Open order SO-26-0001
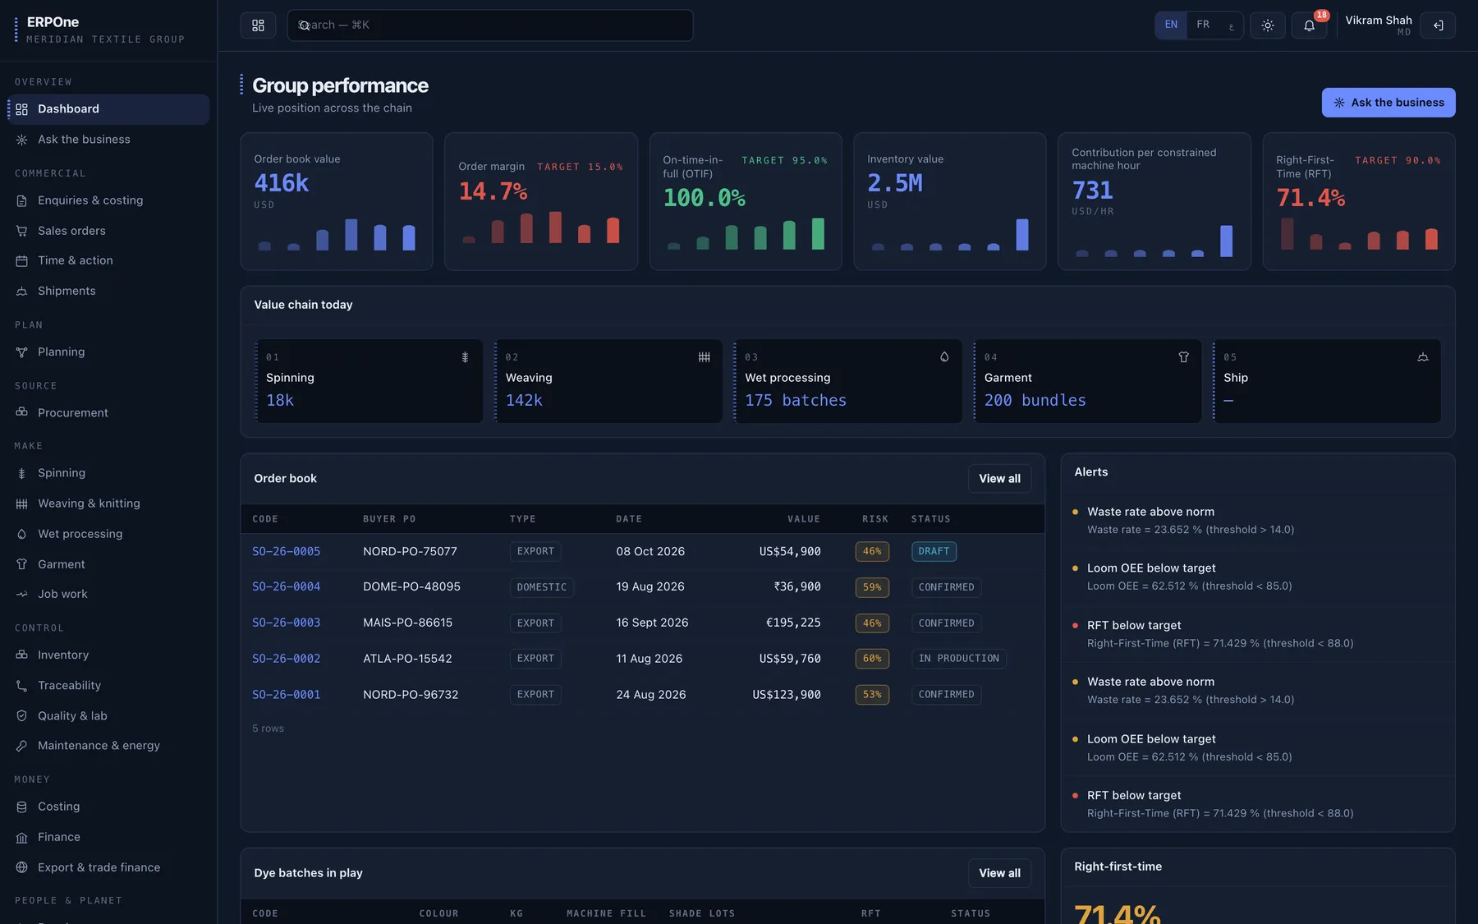The height and width of the screenshot is (924, 1478). coord(286,695)
